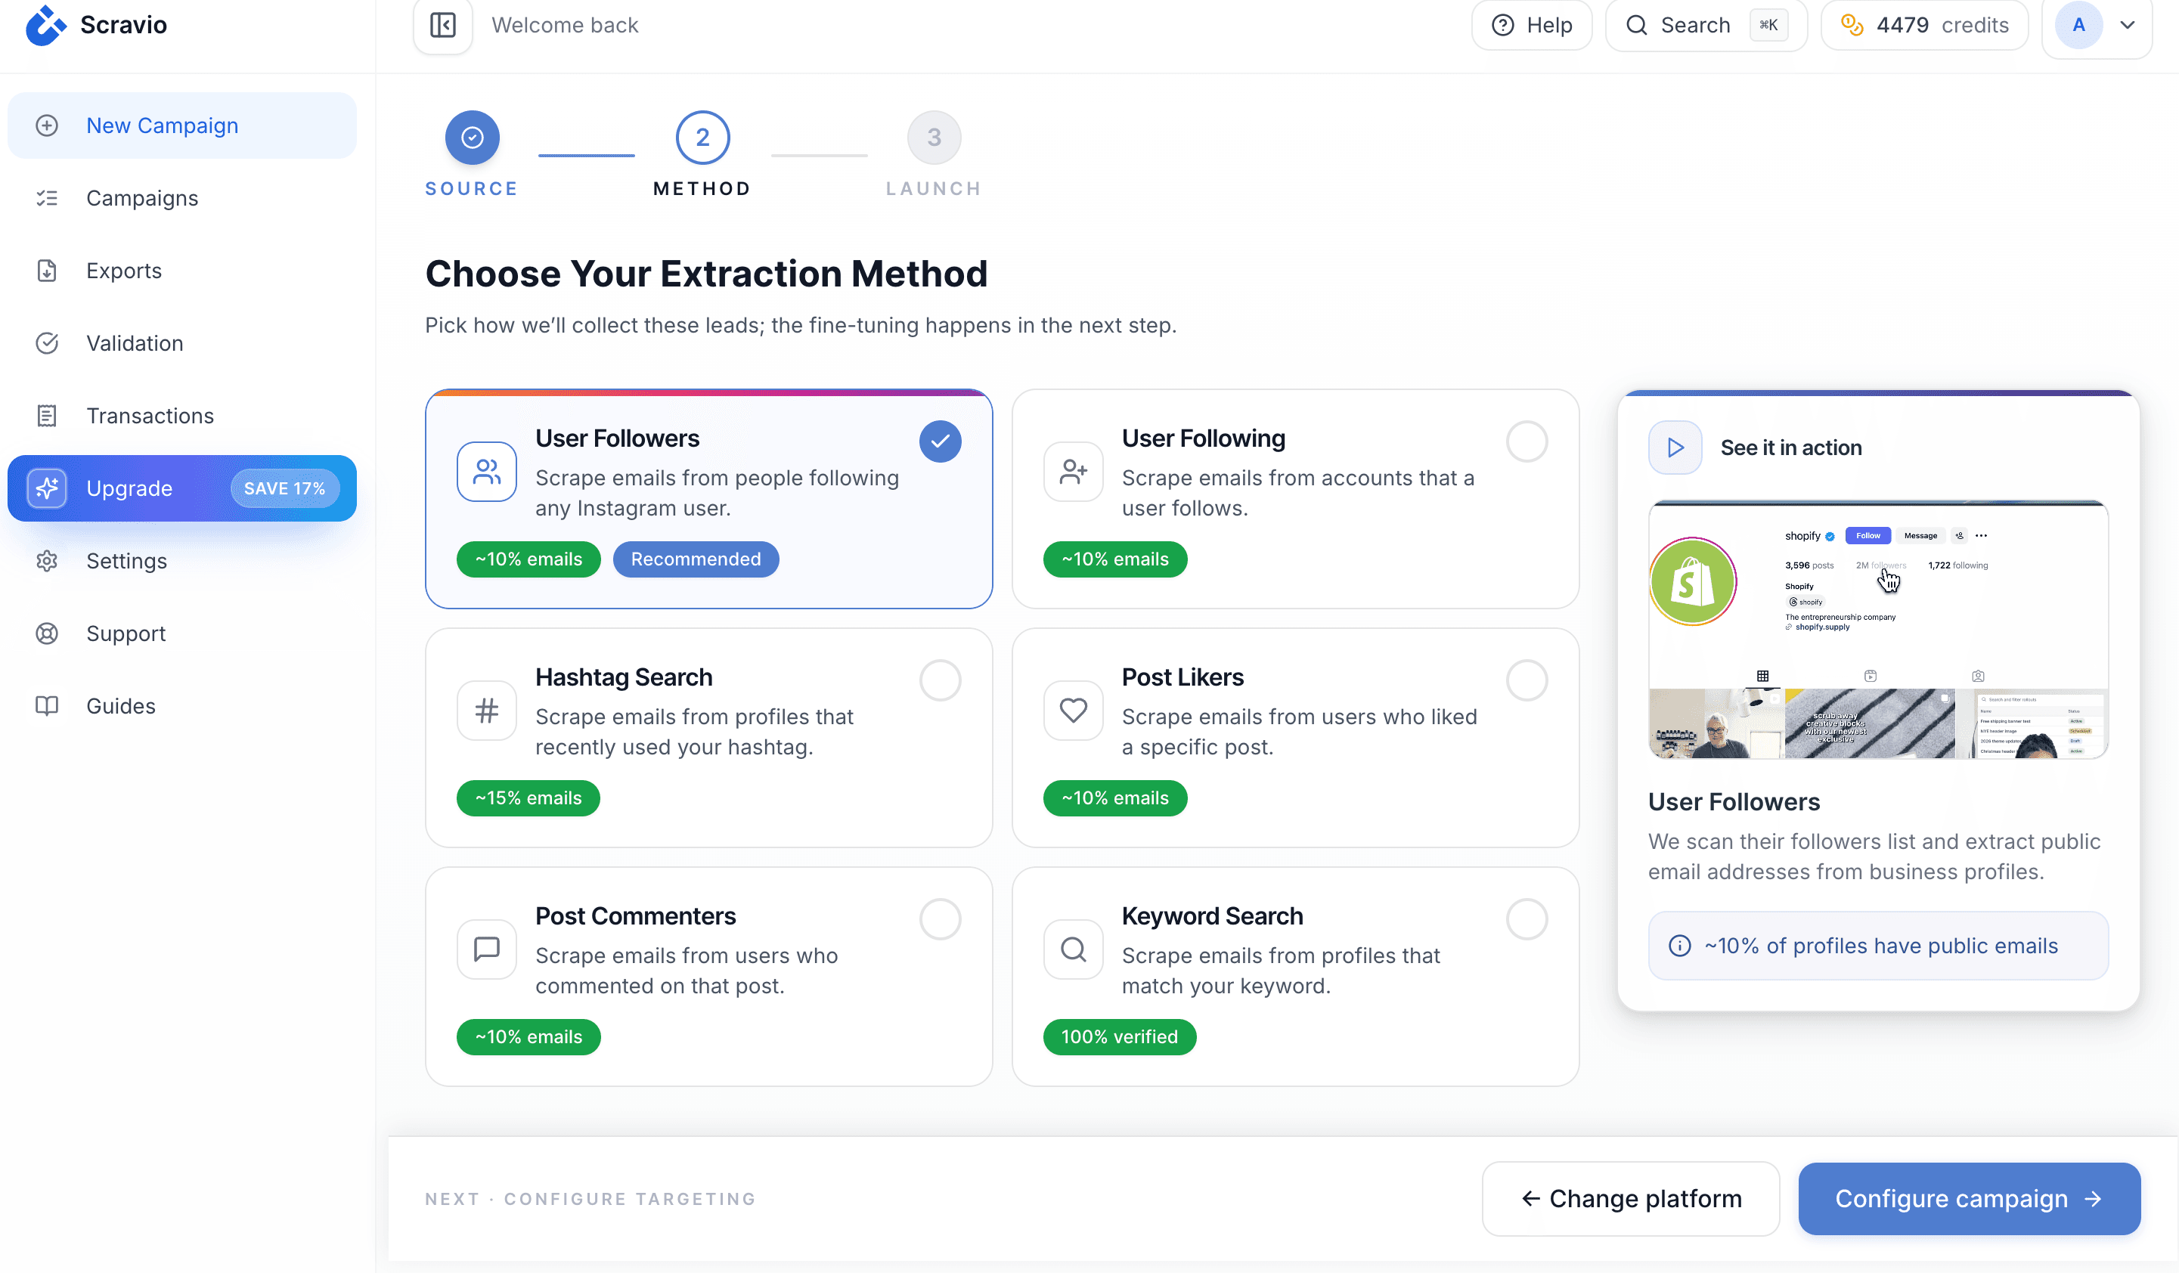This screenshot has height=1273, width=2179.
Task: Go back to the Source step
Action: coord(472,138)
